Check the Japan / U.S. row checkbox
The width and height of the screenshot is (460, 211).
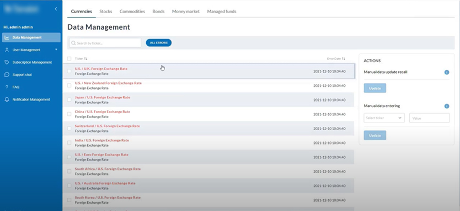coord(69,99)
